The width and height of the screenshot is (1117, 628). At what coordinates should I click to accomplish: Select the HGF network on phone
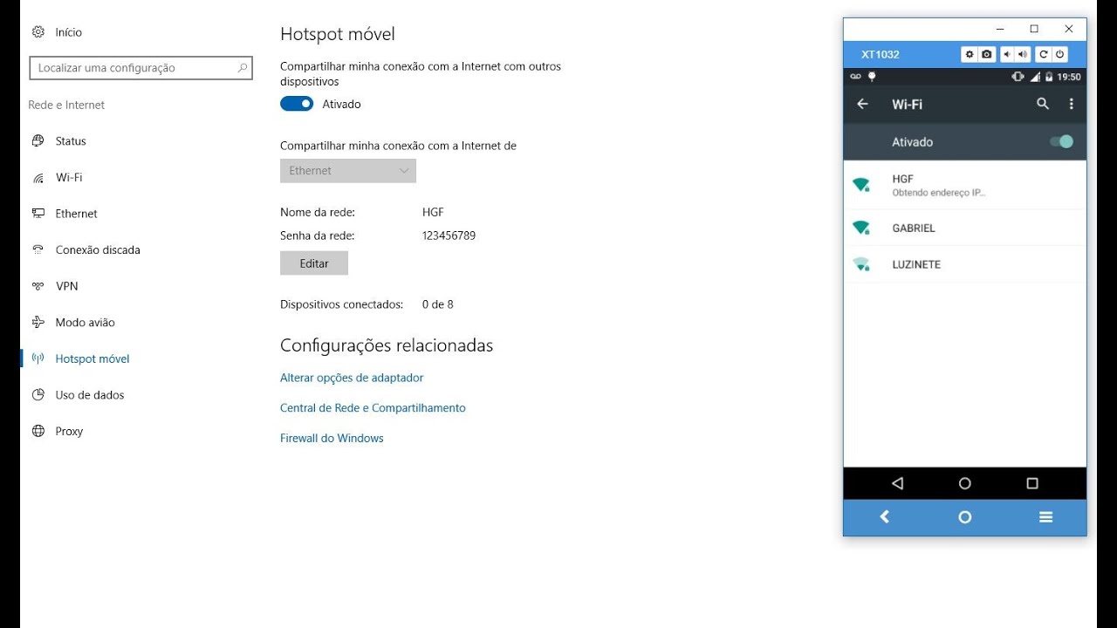click(965, 185)
